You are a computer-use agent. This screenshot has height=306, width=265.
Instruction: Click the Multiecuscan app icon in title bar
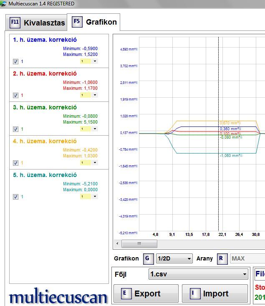coord(3,3)
